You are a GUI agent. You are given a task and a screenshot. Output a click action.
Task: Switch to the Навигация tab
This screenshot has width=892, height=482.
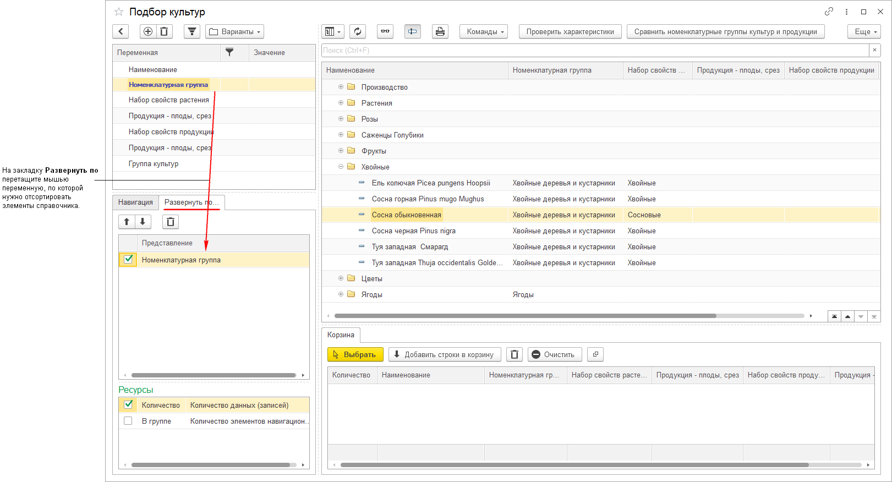[135, 202]
